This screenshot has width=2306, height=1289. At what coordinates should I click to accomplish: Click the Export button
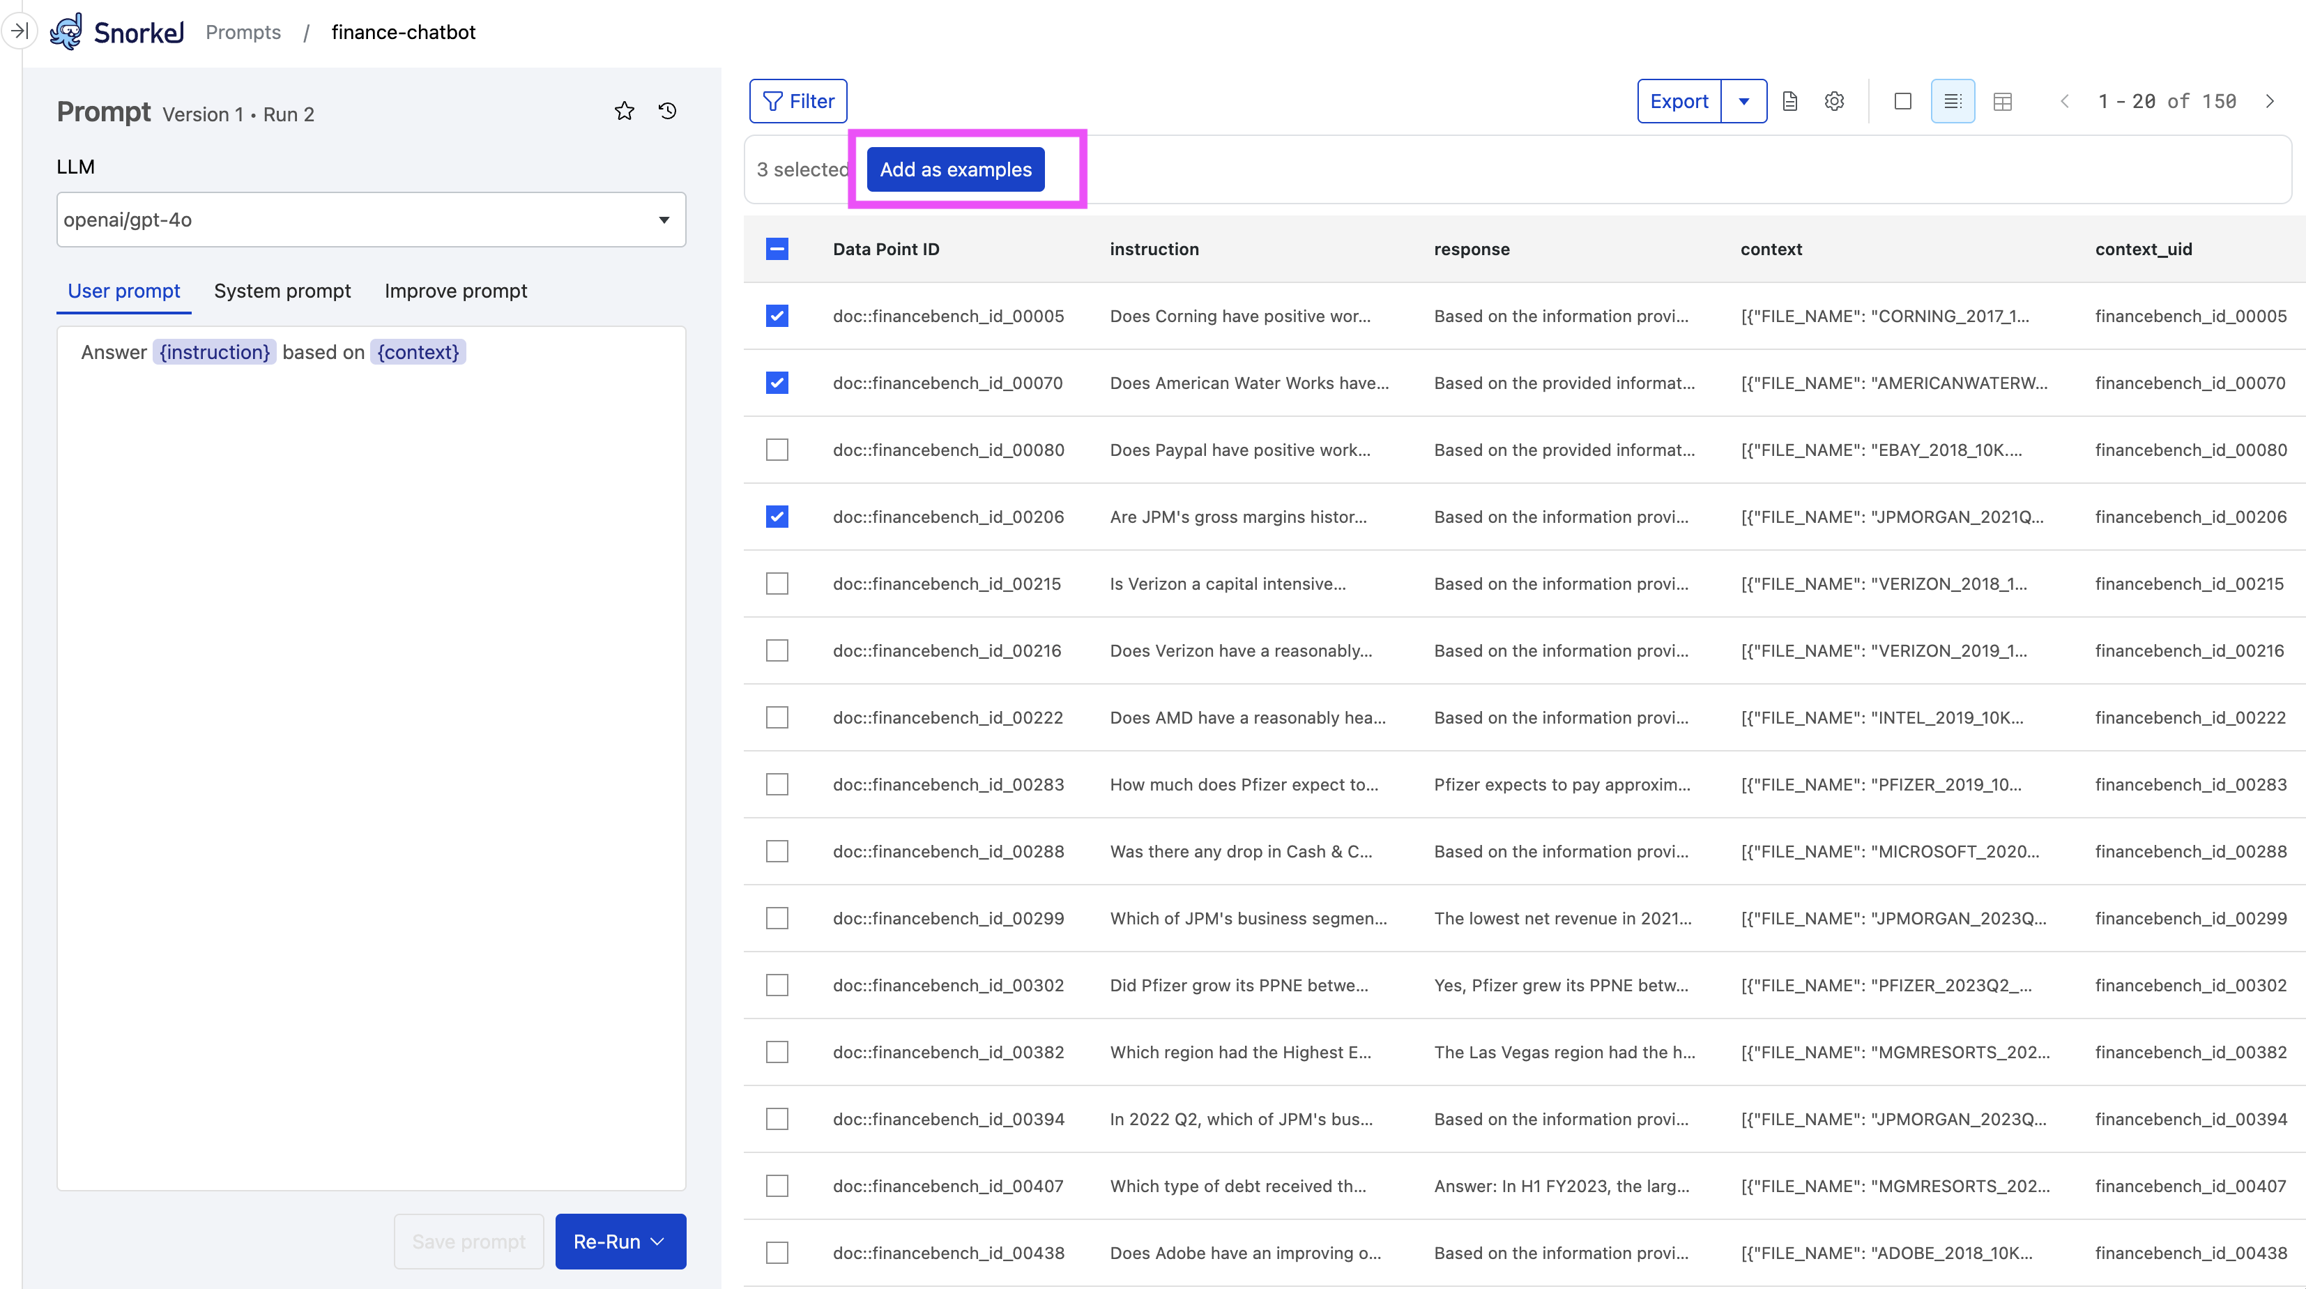click(x=1679, y=101)
